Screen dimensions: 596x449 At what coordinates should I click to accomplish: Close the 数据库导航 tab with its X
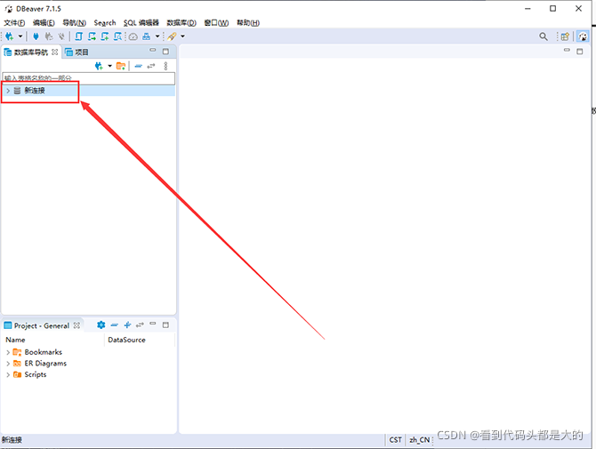pyautogui.click(x=55, y=52)
